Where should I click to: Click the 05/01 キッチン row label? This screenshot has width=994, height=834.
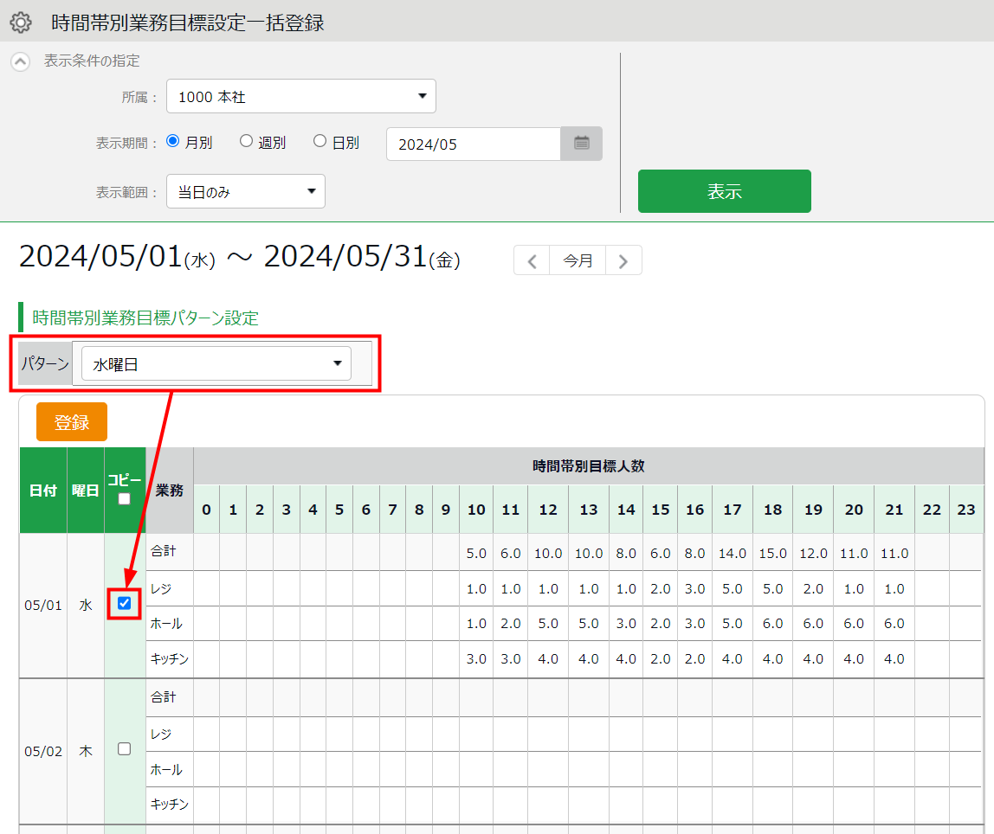pyautogui.click(x=169, y=659)
